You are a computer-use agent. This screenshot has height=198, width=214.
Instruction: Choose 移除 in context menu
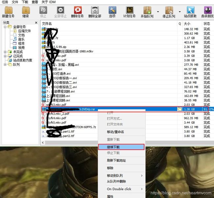pos(121,168)
